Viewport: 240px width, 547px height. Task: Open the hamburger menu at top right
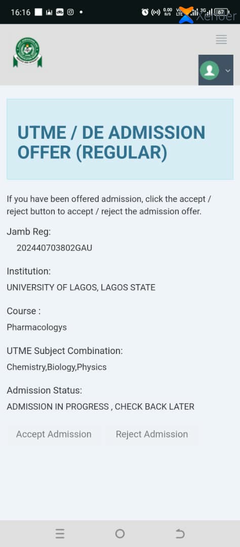pos(221,40)
